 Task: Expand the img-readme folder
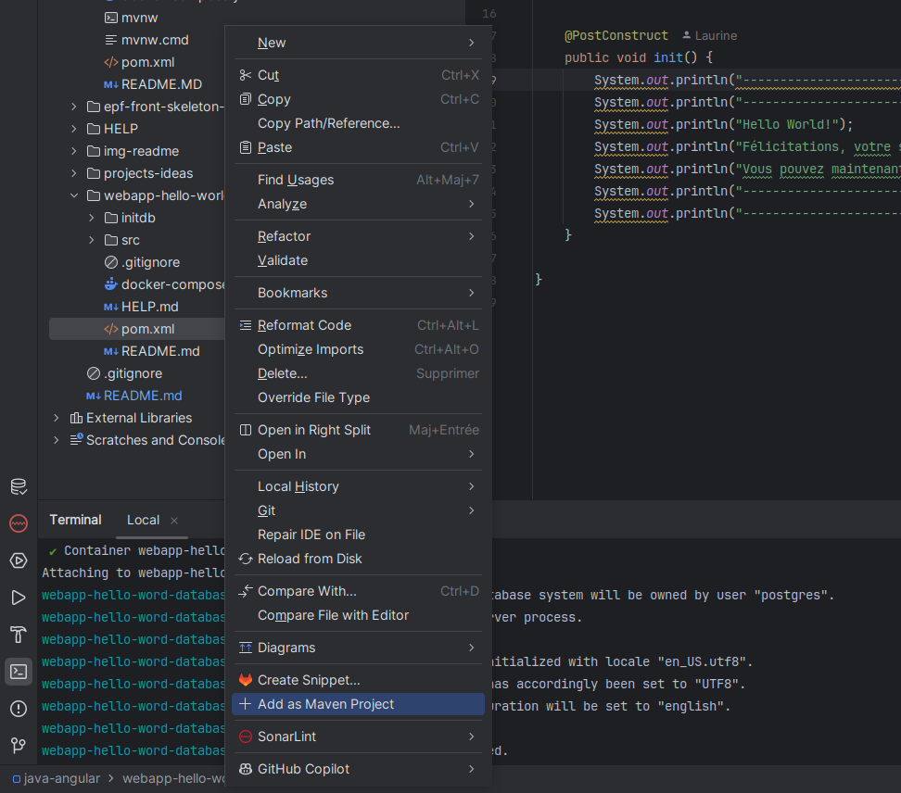pos(73,151)
